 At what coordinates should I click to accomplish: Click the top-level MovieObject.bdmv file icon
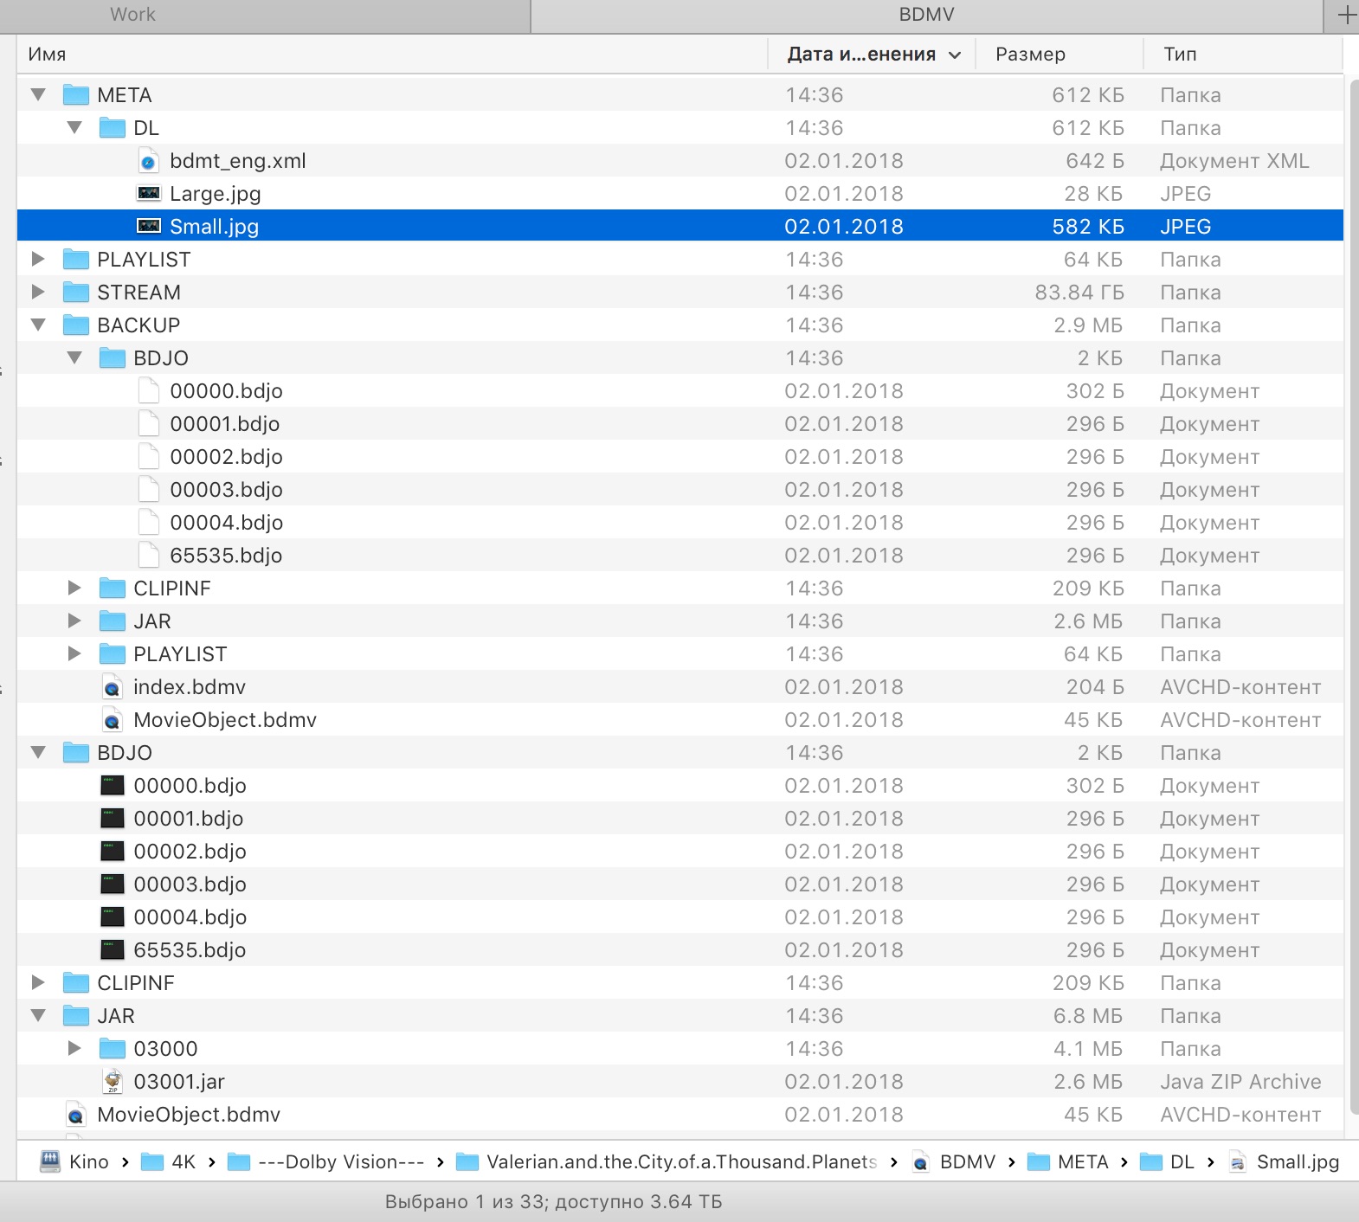tap(76, 1116)
